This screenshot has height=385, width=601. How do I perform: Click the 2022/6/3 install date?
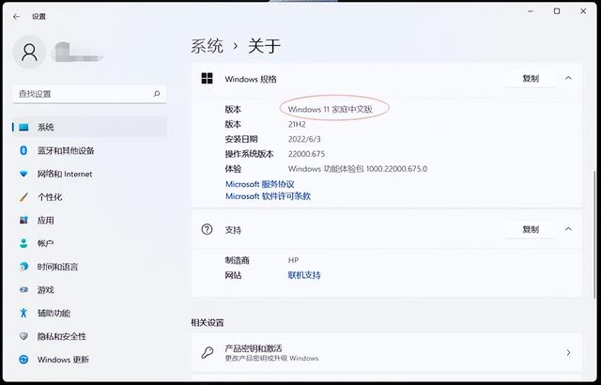click(304, 139)
